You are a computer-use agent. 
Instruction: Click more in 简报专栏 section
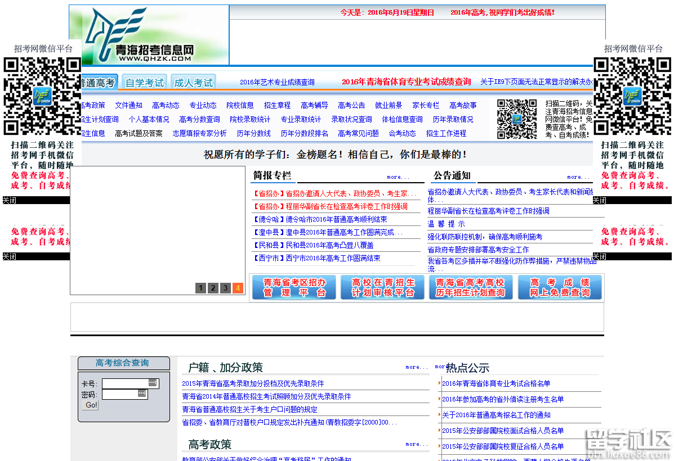[398, 177]
